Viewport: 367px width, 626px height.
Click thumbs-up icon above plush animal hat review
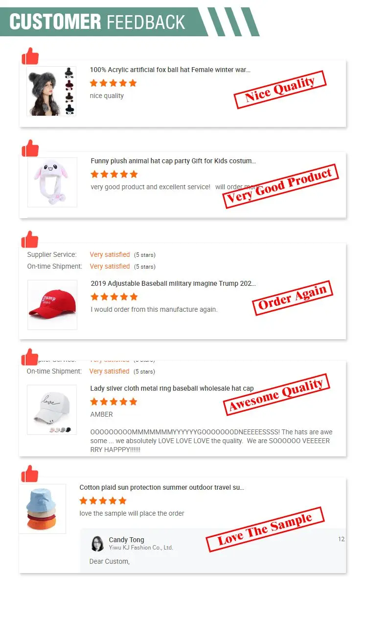(30, 148)
